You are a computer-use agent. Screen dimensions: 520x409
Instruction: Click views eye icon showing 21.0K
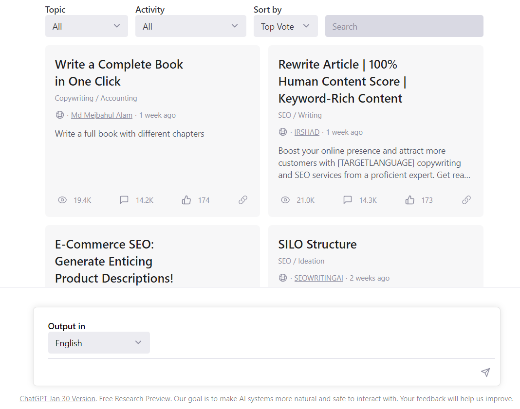click(285, 200)
